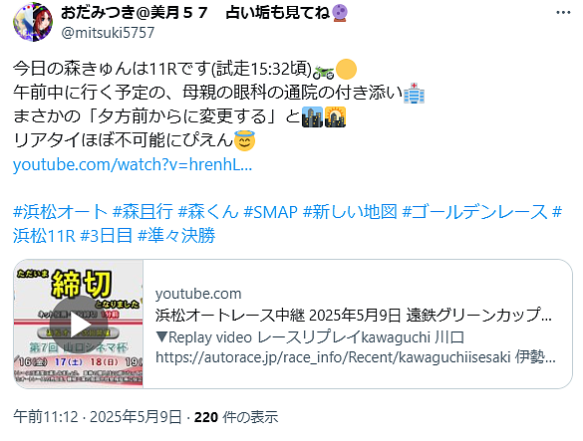Click the display name おだみつき@美月５７
The height and width of the screenshot is (441, 583).
(x=135, y=13)
